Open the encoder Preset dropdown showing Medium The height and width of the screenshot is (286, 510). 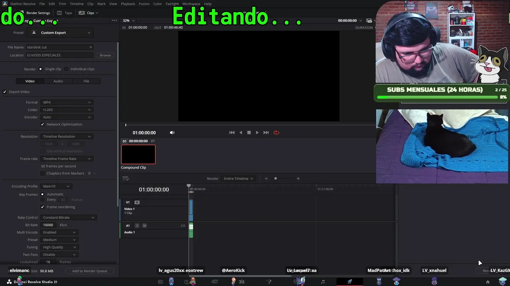pyautogui.click(x=59, y=240)
